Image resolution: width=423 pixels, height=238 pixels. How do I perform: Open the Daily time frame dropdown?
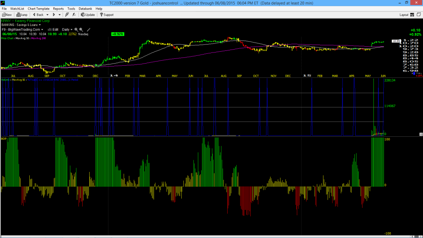67,30
